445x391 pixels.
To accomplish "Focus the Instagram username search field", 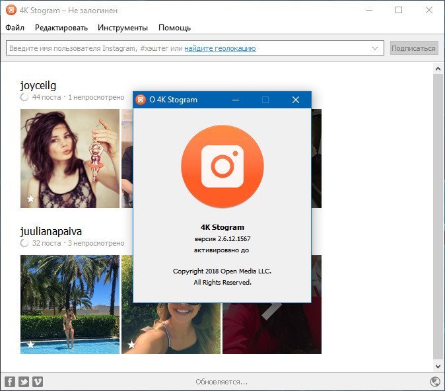I will 195,48.
